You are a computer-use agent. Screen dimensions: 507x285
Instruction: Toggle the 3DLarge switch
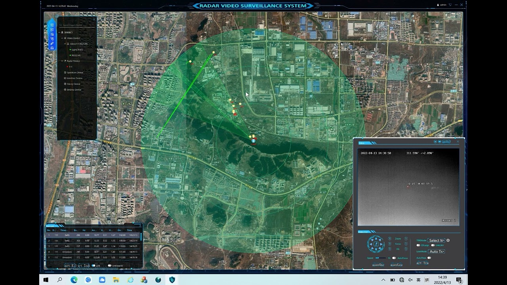click(418, 245)
